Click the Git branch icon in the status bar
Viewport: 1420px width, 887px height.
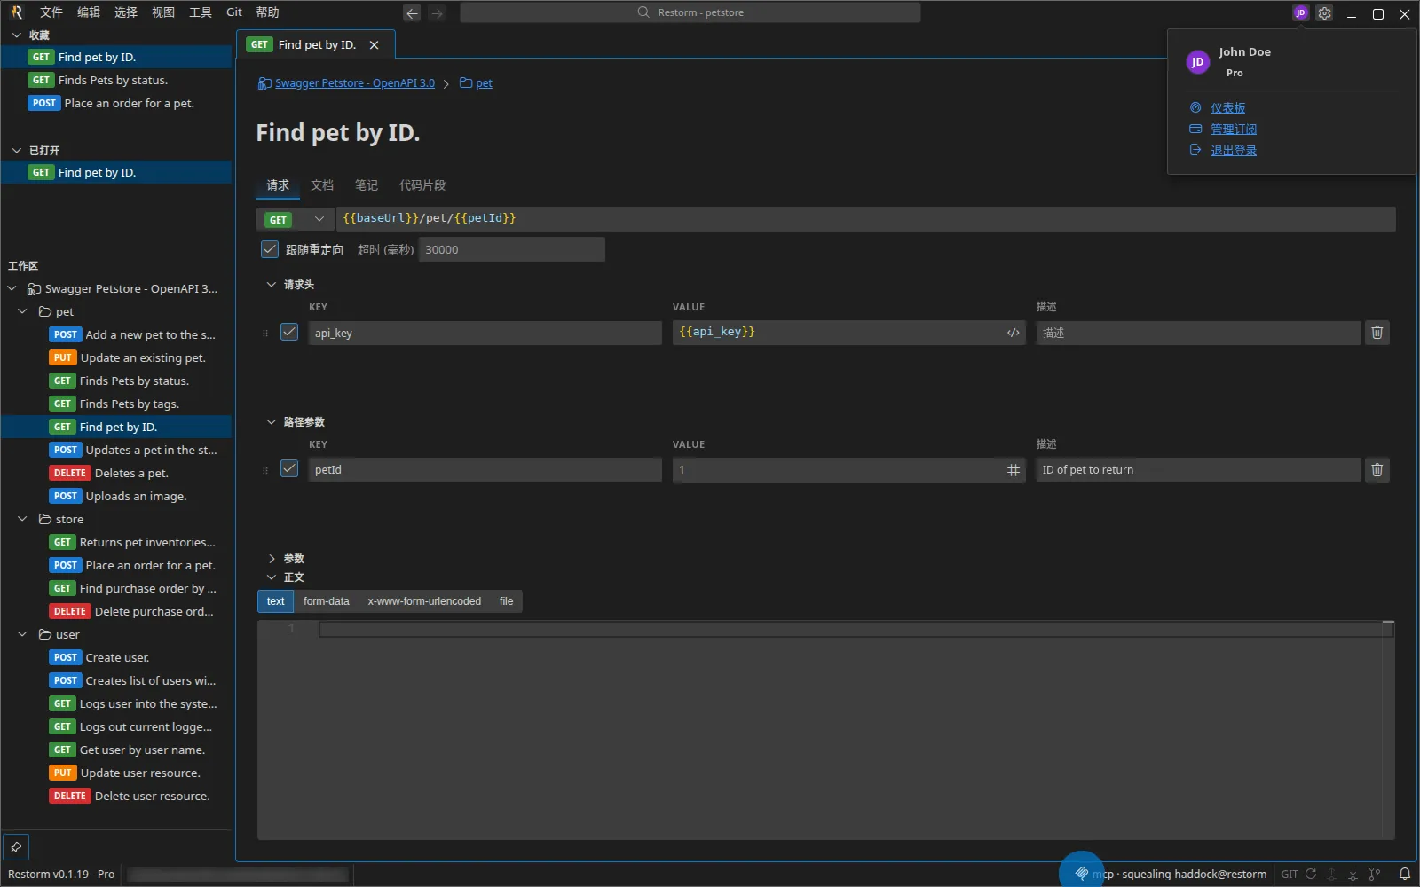tap(1375, 874)
